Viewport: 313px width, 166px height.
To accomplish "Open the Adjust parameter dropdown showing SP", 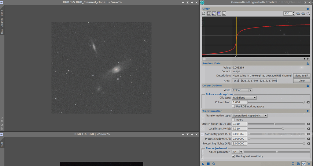I will (x=237, y=152).
